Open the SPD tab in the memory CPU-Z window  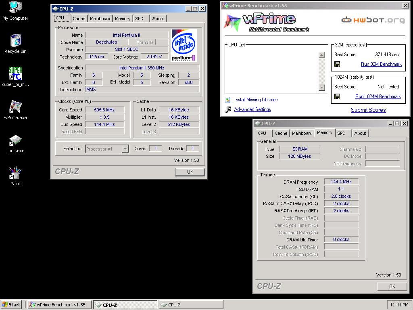pyautogui.click(x=341, y=133)
